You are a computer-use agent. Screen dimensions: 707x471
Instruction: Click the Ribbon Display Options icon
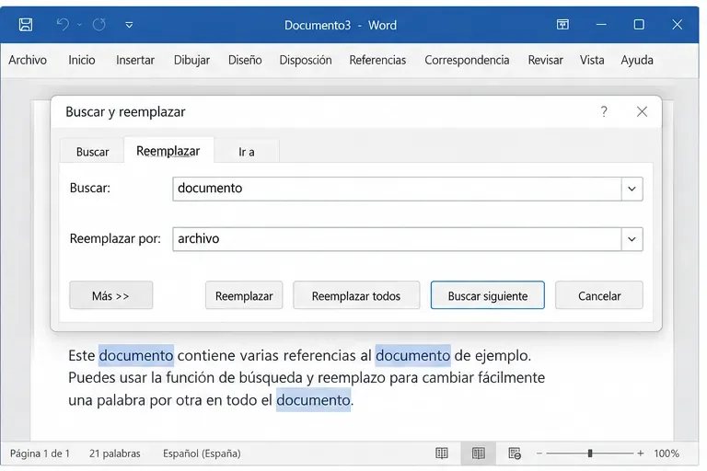click(562, 24)
